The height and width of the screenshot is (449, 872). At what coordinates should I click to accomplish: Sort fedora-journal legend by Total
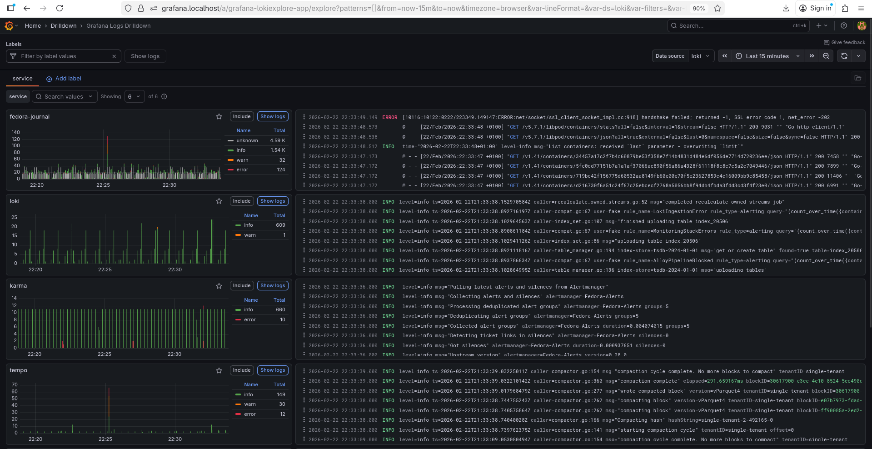tap(279, 130)
